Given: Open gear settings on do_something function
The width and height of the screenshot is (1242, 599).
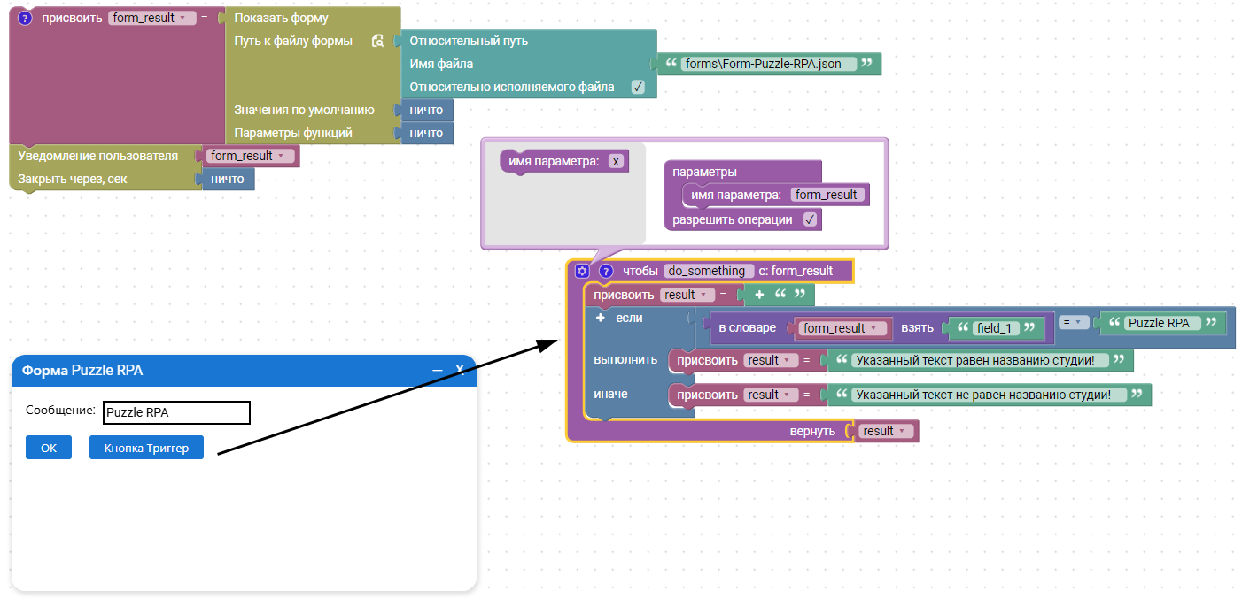Looking at the screenshot, I should pyautogui.click(x=582, y=271).
